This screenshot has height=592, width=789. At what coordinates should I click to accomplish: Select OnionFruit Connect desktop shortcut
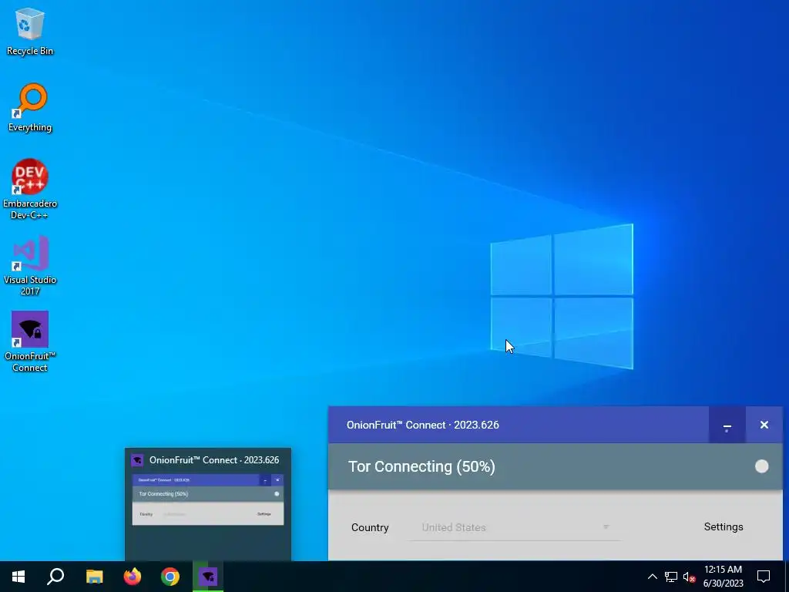coord(30,341)
